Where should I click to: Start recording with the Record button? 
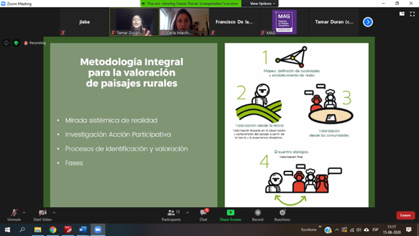(258, 215)
